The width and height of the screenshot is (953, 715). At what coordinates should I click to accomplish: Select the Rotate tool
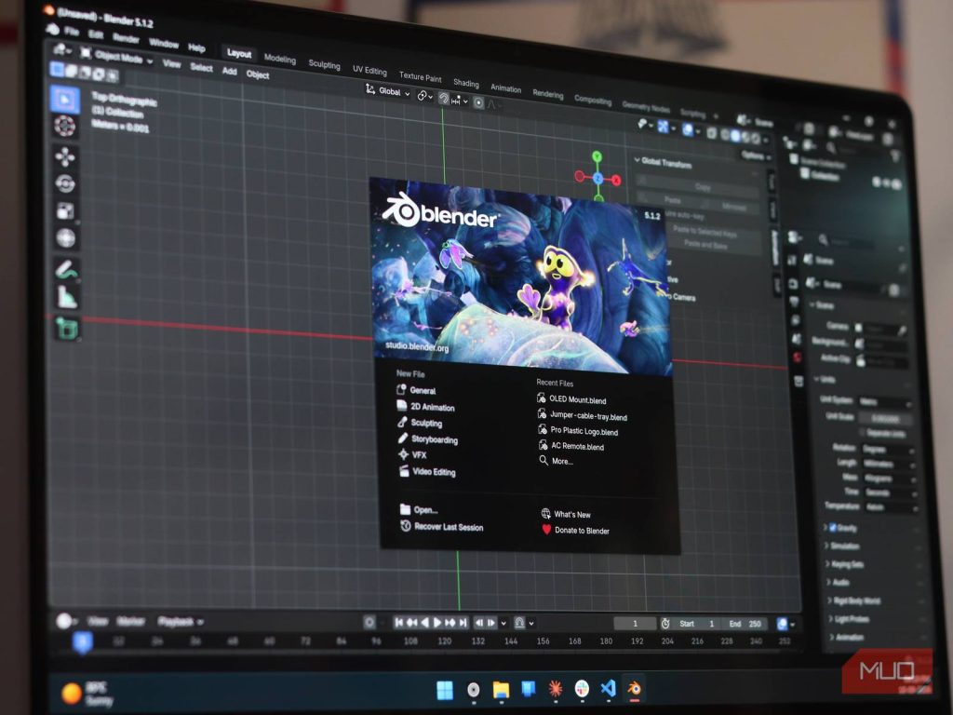[65, 183]
